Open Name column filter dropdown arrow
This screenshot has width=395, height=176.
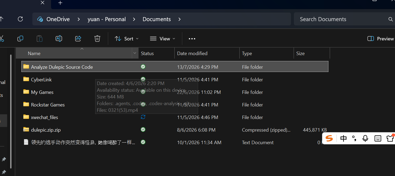[x=135, y=53]
